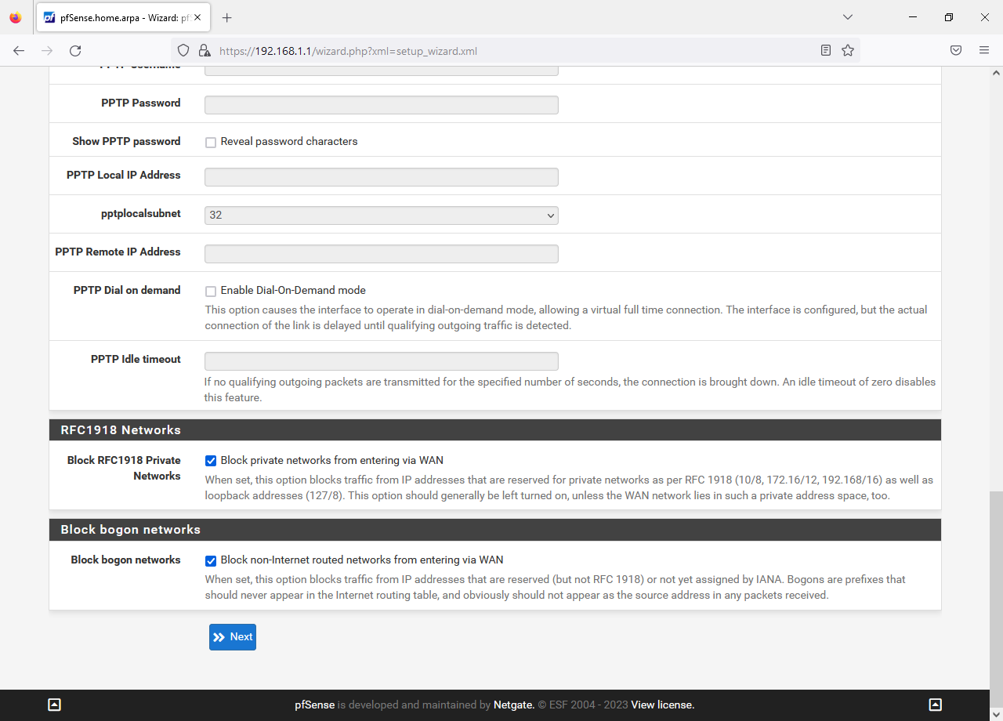Click the Block bogon networks section header

(495, 530)
